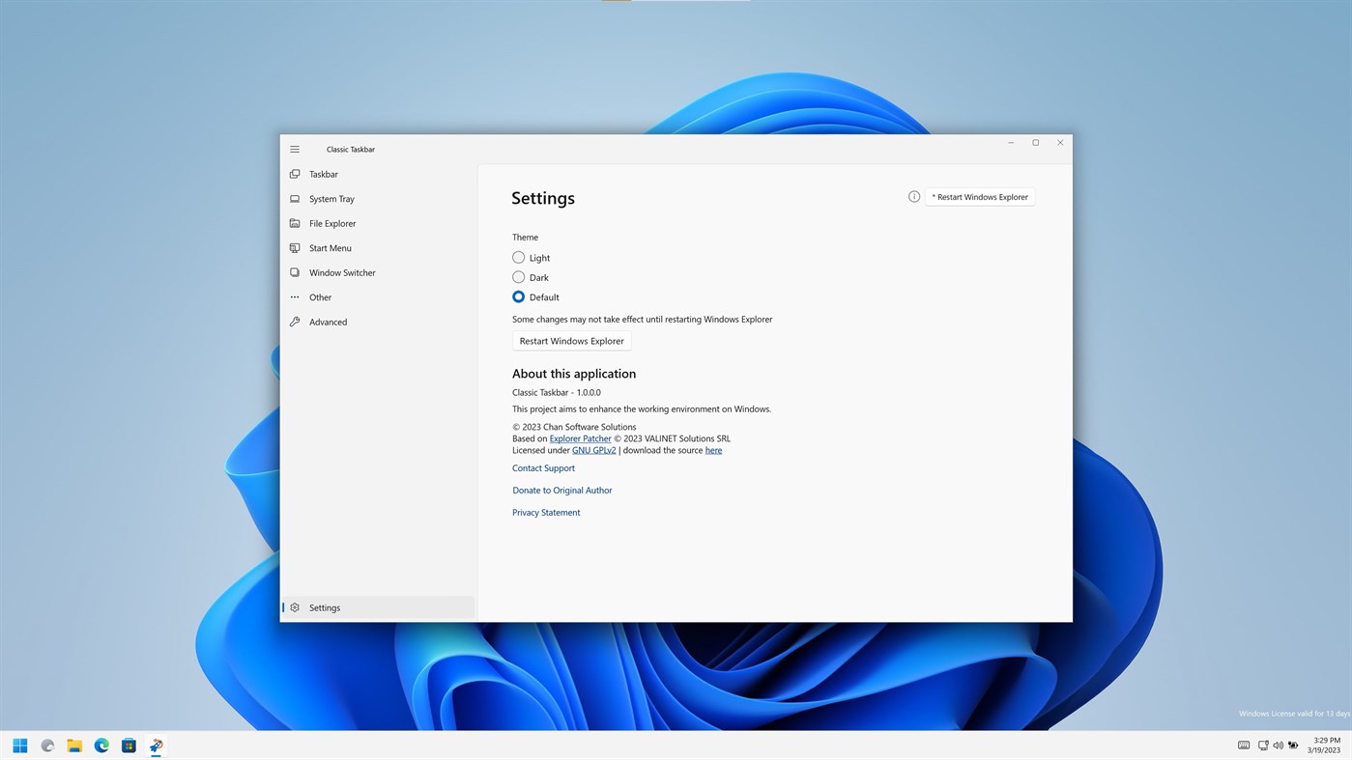Viewport: 1352px width, 760px height.
Task: Open the GNU GPLv2 license link
Action: point(592,449)
